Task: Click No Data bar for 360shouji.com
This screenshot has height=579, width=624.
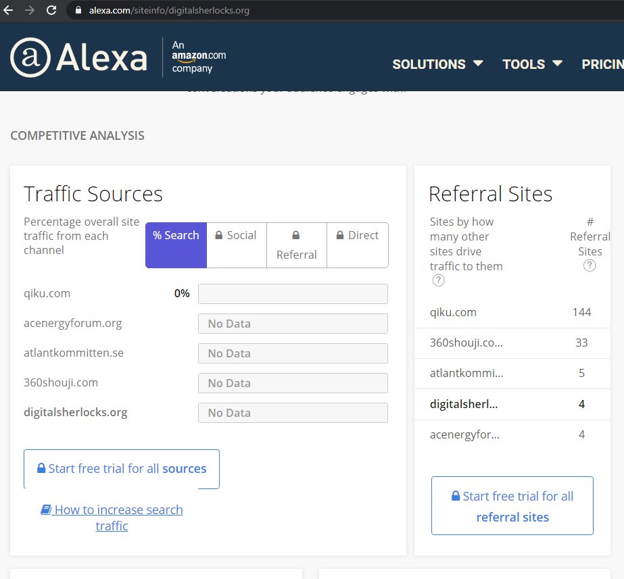Action: [x=293, y=383]
